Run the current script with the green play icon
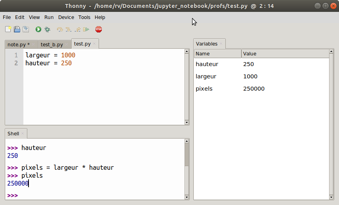The height and width of the screenshot is (205, 339). coord(38,29)
